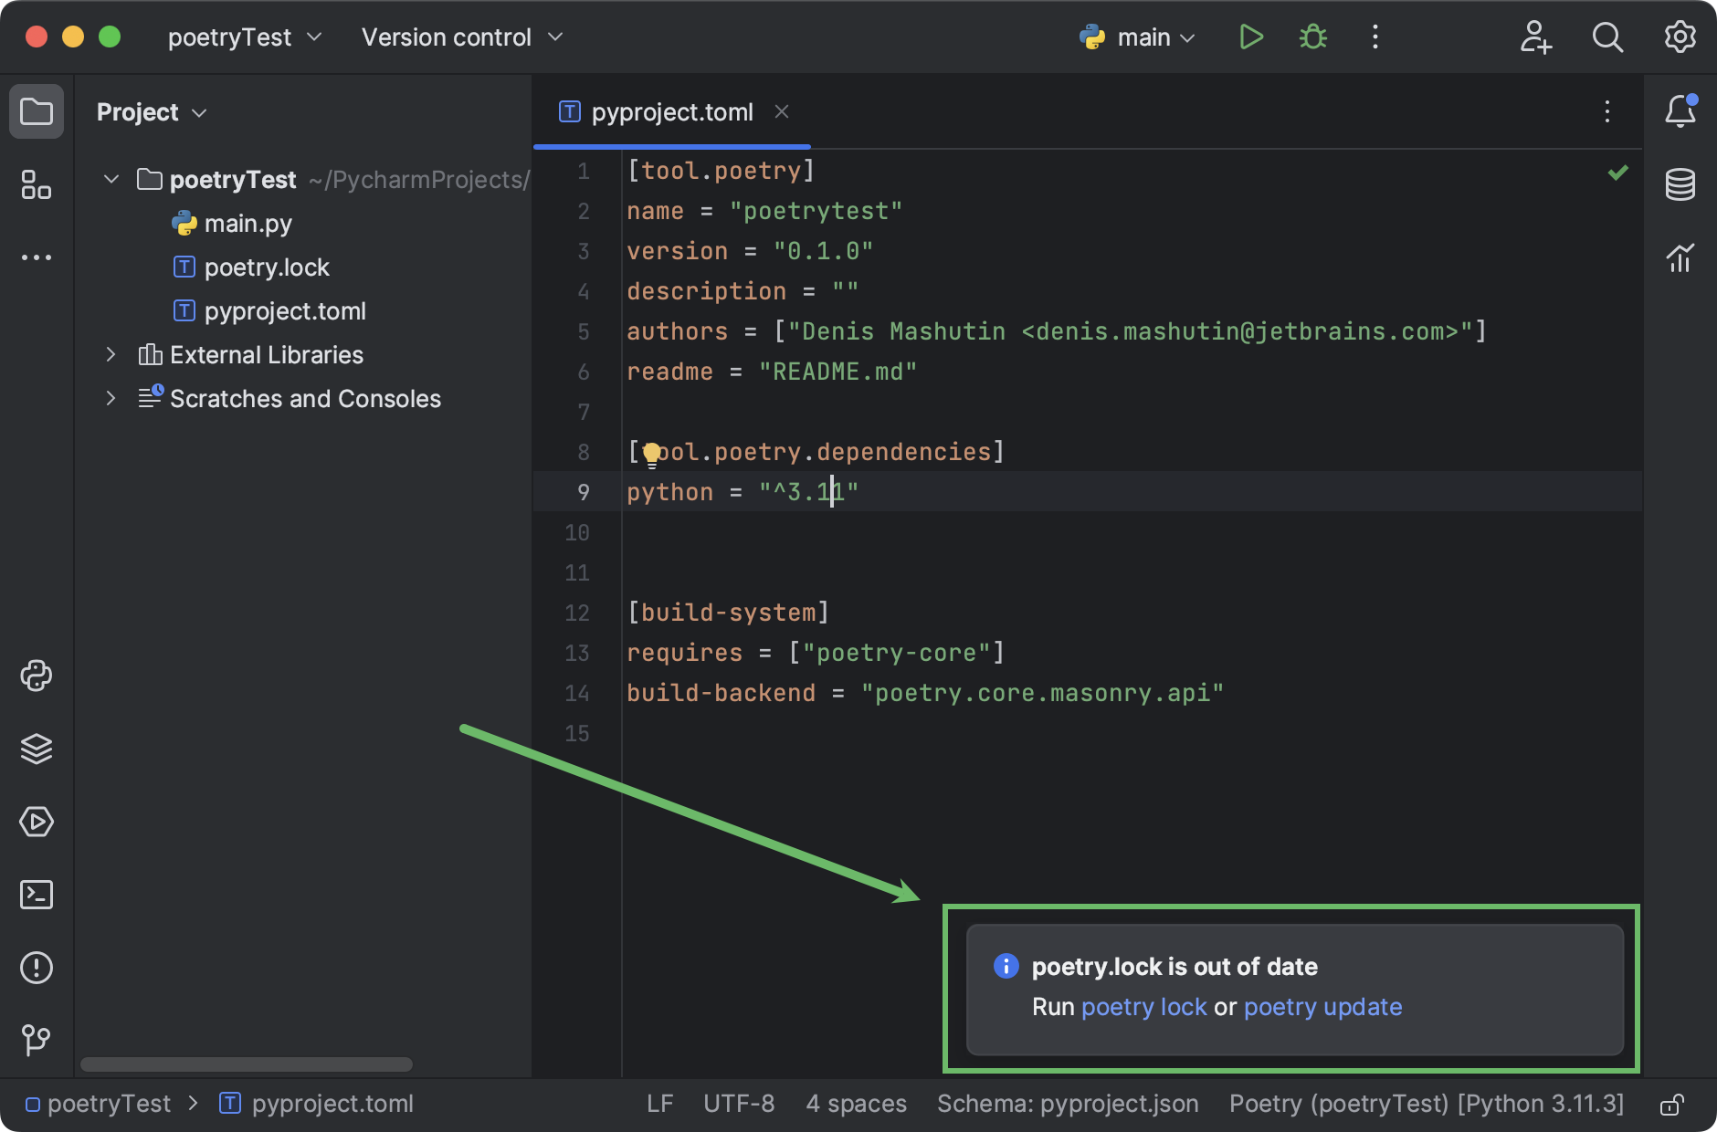Open the Notifications panel via bell icon
This screenshot has width=1717, height=1132.
1681,111
